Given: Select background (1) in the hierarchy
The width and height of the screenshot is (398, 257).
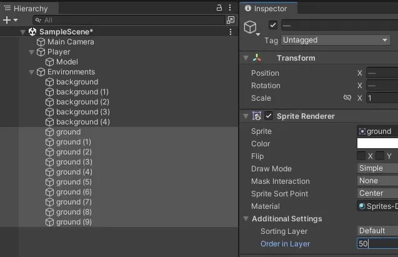Looking at the screenshot, I should pyautogui.click(x=82, y=92).
